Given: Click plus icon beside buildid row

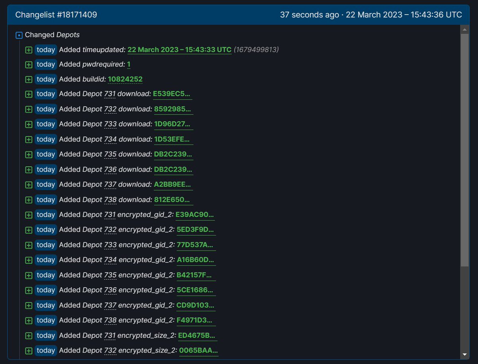Looking at the screenshot, I should [x=29, y=80].
